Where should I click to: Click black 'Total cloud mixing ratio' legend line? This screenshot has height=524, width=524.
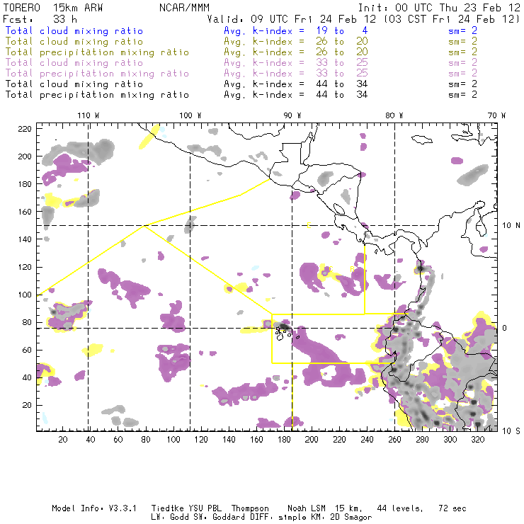(x=74, y=84)
